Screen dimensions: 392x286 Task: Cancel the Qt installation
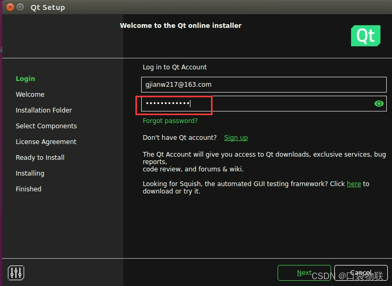[361, 273]
